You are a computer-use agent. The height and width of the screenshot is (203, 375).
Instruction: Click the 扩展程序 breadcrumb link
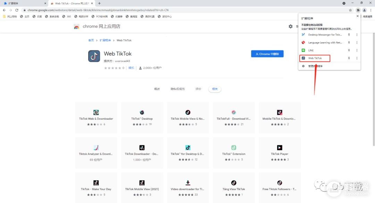click(105, 40)
